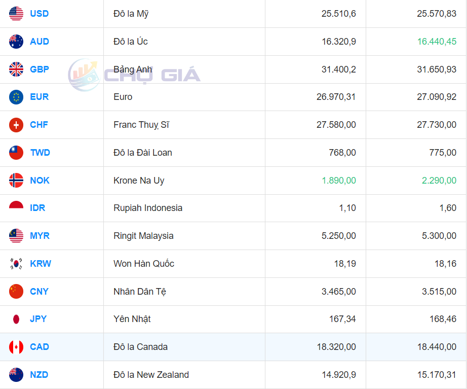Click the Norway flag icon
The width and height of the screenshot is (467, 389).
(x=16, y=181)
